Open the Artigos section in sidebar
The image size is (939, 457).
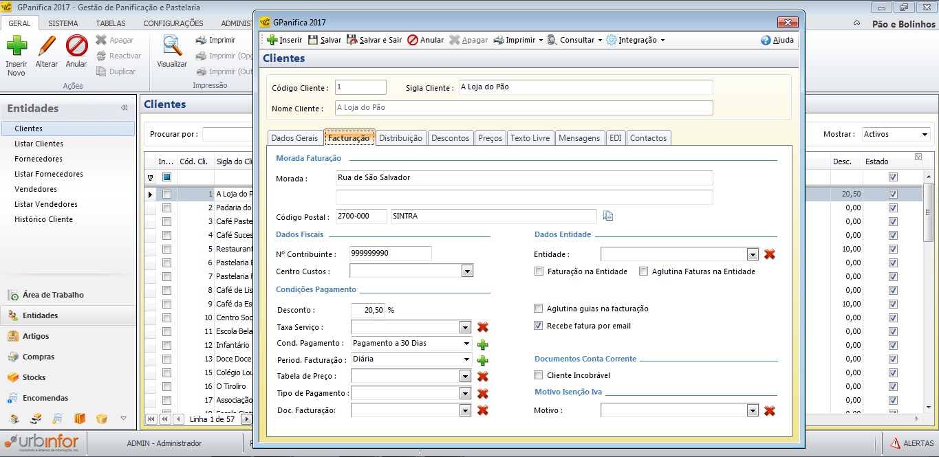36,336
